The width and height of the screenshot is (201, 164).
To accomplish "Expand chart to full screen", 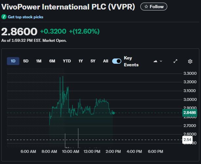I will pos(175,61).
